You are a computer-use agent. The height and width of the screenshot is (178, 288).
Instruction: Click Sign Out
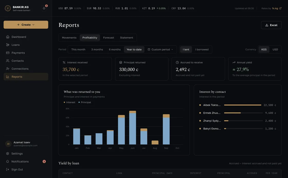[26, 169]
